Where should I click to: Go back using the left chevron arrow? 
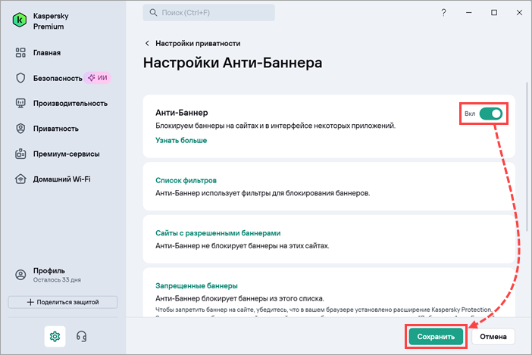[147, 43]
